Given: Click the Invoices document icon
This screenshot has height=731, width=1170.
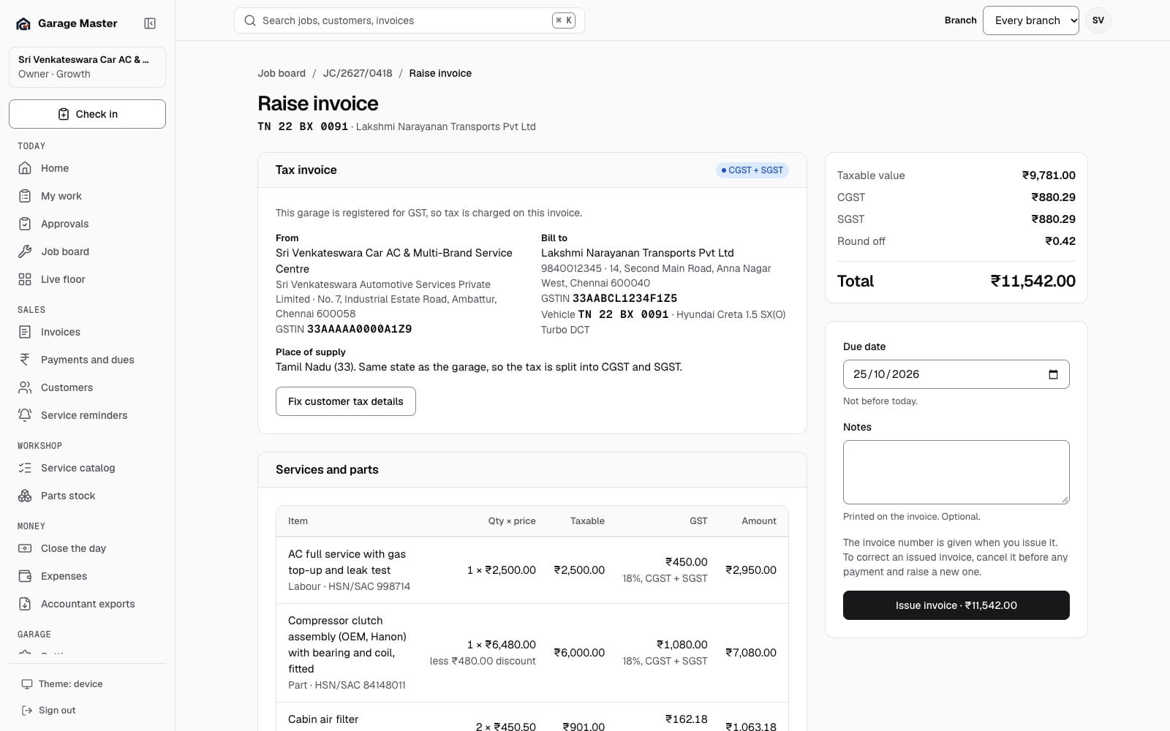Looking at the screenshot, I should 25,332.
